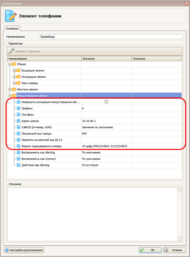Click the Описание scrollbar up arrow
The width and height of the screenshot is (190, 257).
(179, 190)
